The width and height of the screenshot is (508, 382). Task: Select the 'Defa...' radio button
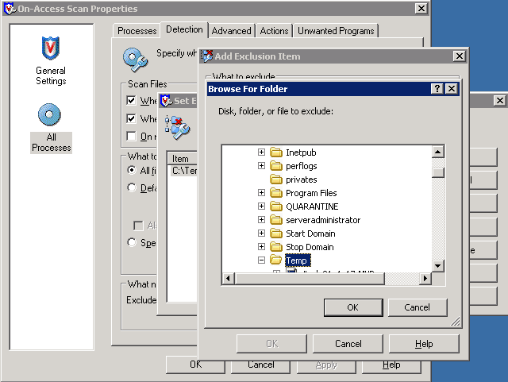[132, 187]
